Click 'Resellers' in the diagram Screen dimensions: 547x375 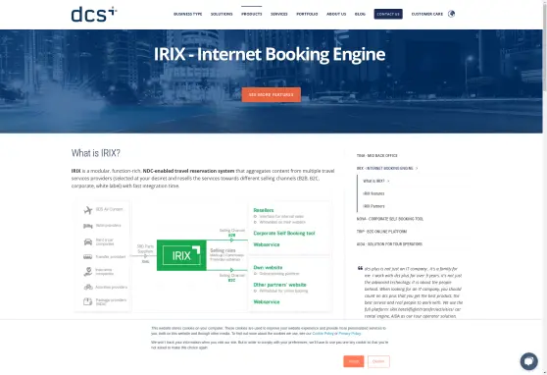tap(264, 210)
